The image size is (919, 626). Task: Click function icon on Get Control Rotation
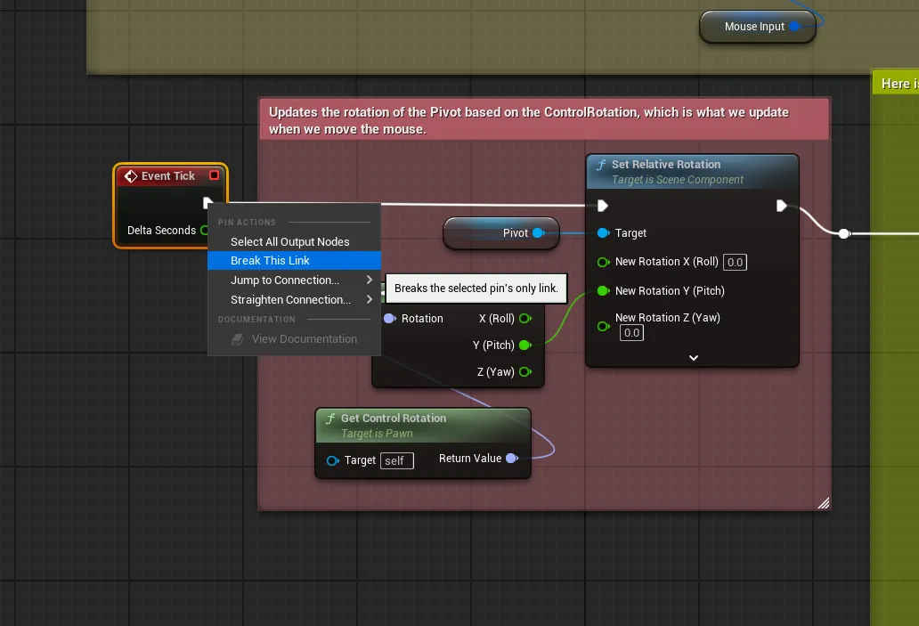(x=330, y=419)
